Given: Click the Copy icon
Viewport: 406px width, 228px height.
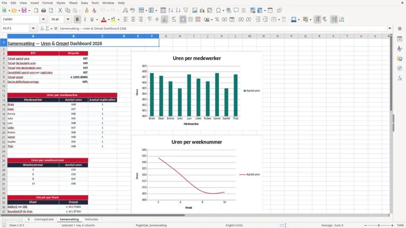Looking at the screenshot, I should 67,10.
